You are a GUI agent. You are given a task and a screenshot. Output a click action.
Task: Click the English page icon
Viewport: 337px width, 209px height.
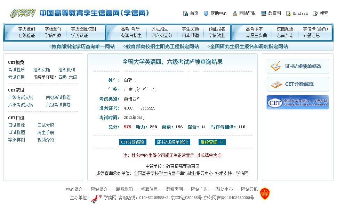(x=288, y=14)
